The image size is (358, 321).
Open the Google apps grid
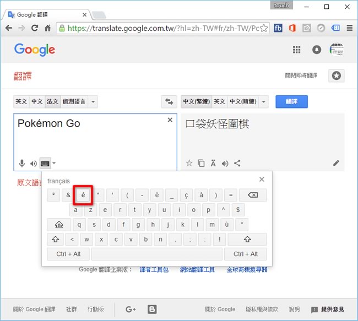297,50
